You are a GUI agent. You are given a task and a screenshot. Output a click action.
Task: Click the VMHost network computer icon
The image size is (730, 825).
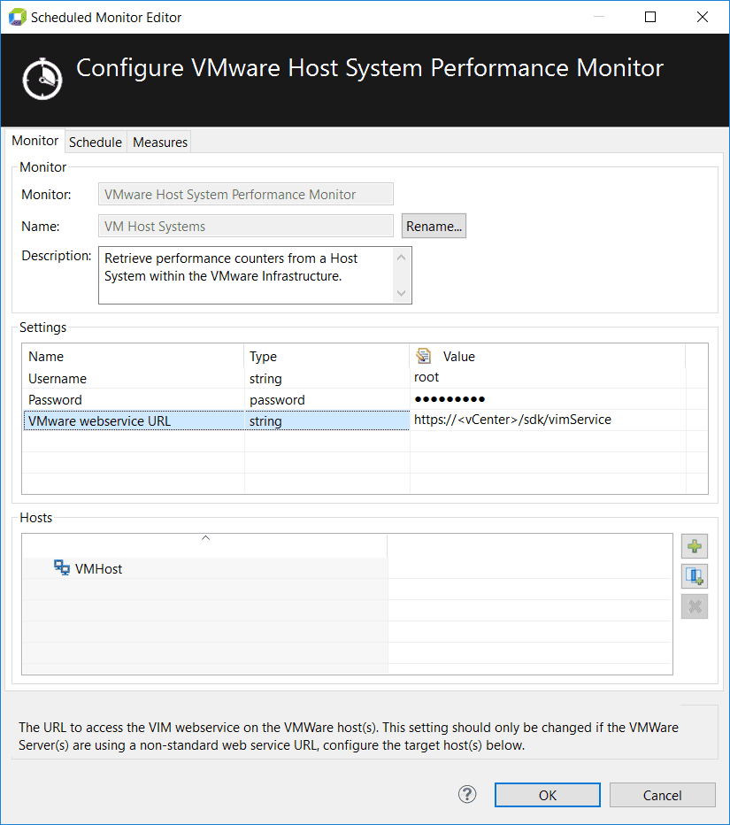click(x=62, y=567)
